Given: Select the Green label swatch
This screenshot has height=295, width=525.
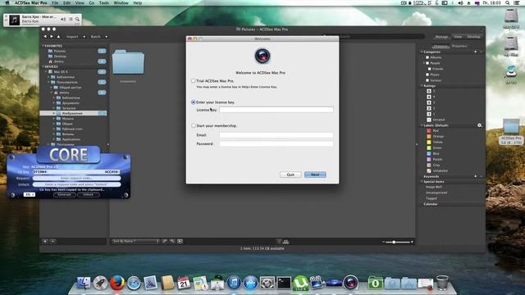Looking at the screenshot, I should (x=429, y=147).
